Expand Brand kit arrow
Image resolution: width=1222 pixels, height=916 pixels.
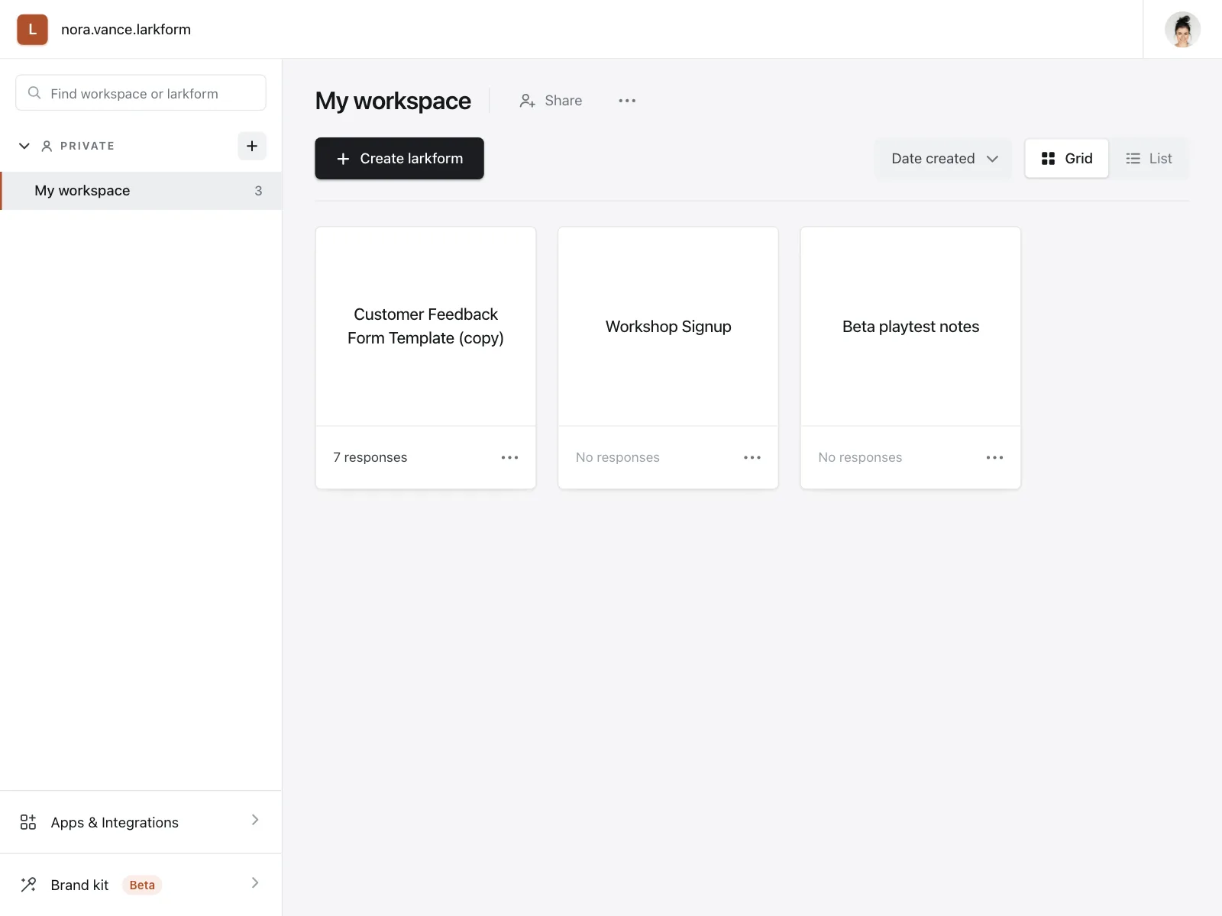255,883
